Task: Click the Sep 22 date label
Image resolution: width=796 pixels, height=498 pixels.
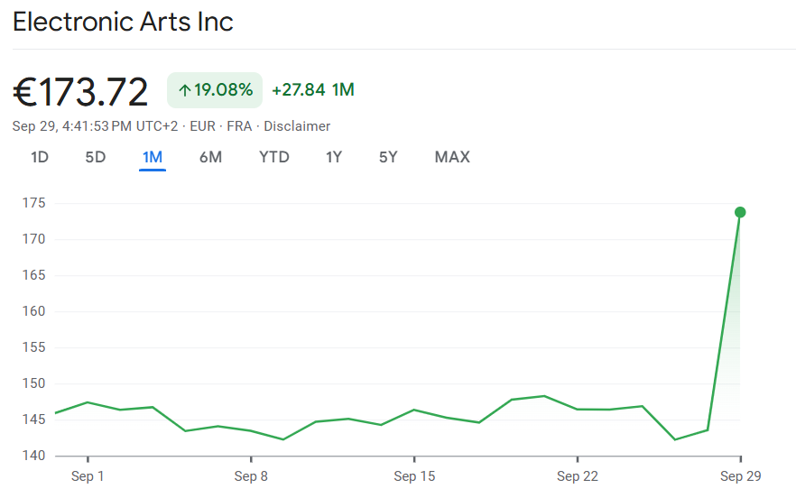Action: tap(578, 476)
